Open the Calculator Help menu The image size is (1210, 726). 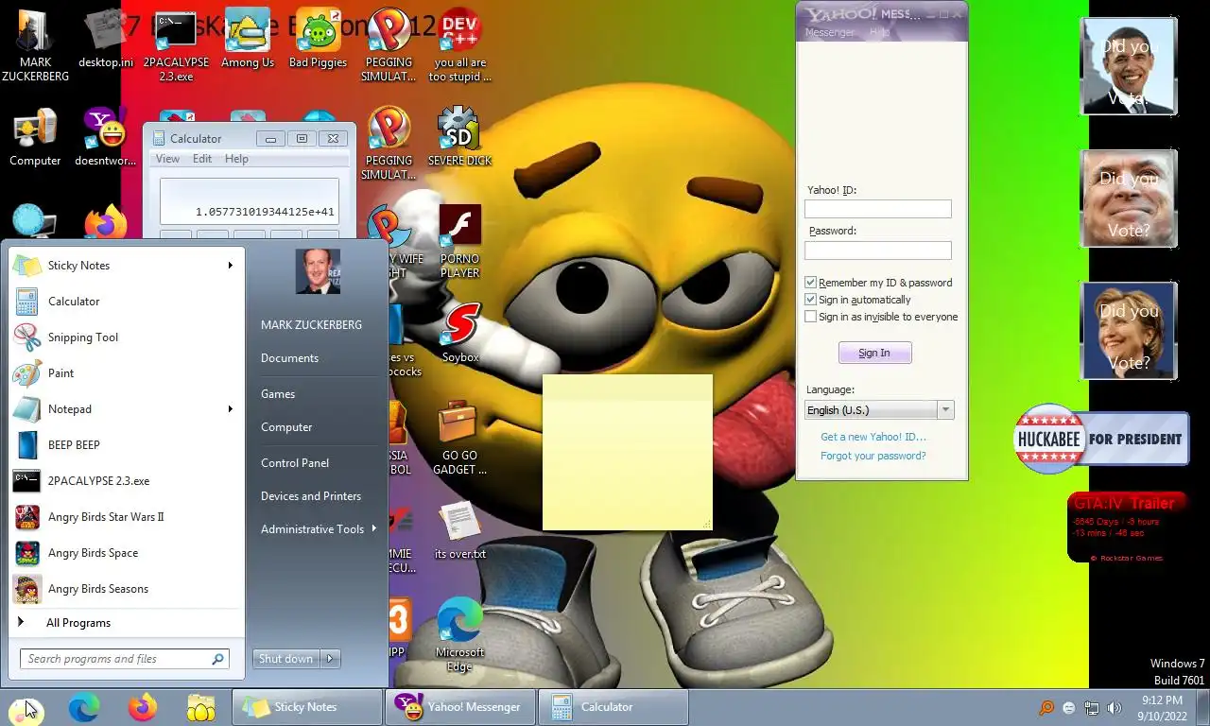click(x=236, y=159)
